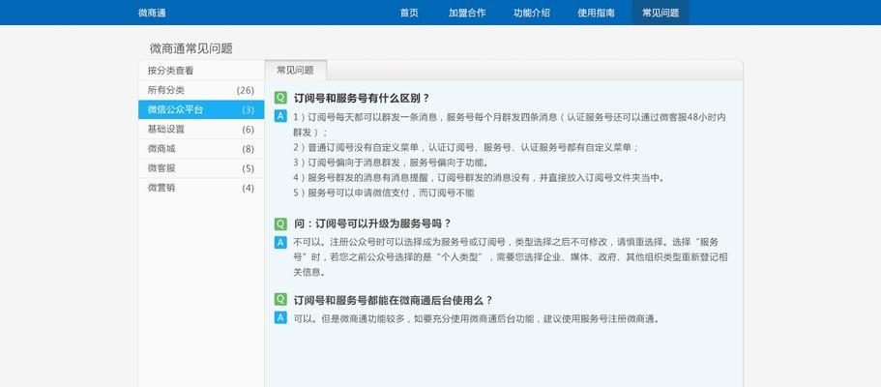
Task: Click answer line 3）订阅号偏向于消息群发
Action: pos(392,163)
